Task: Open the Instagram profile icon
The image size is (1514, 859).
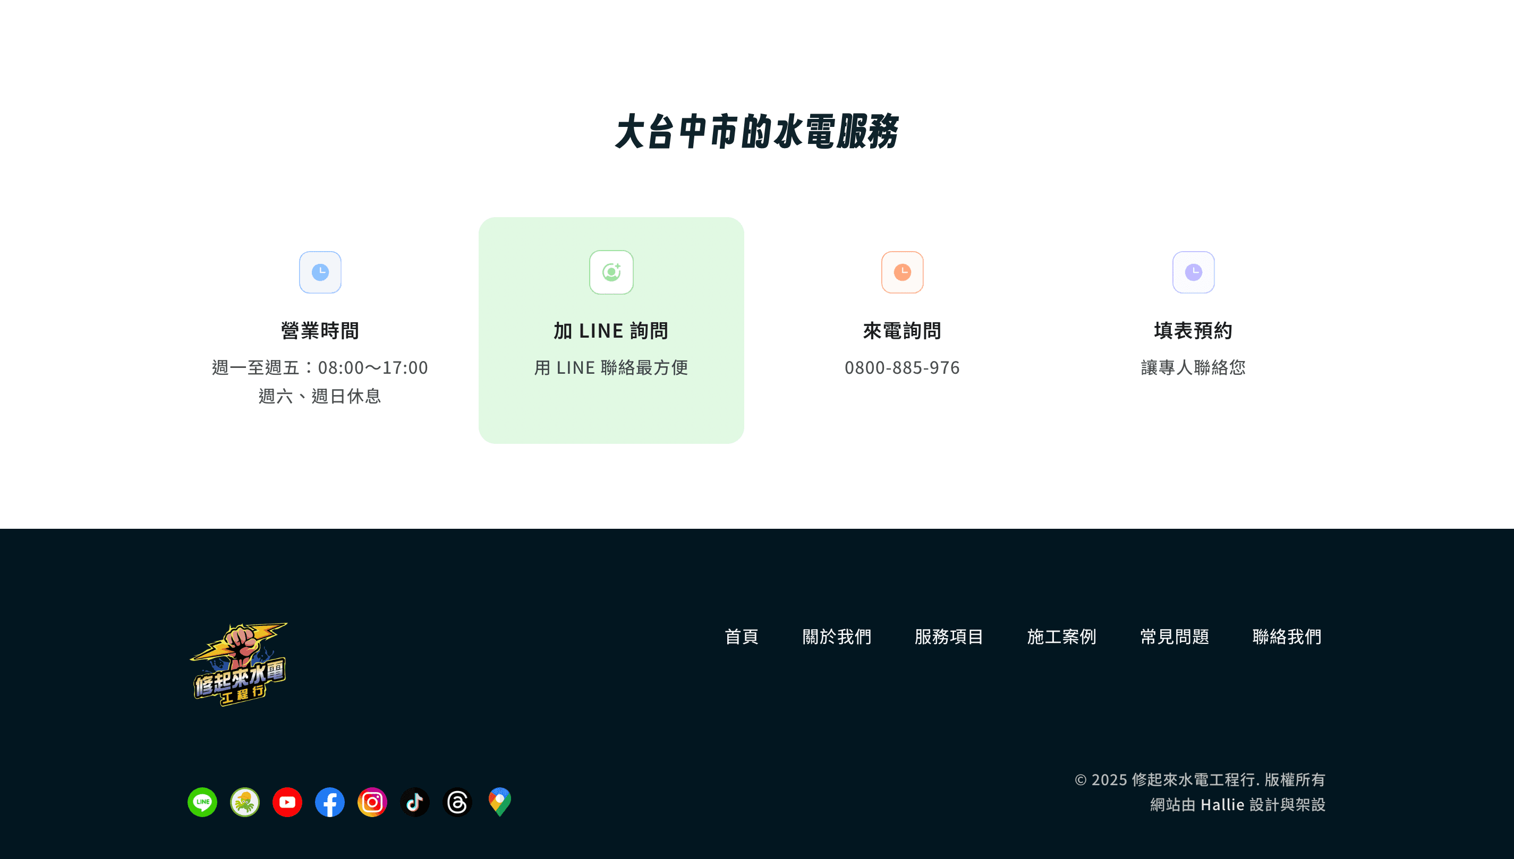Action: (x=372, y=802)
